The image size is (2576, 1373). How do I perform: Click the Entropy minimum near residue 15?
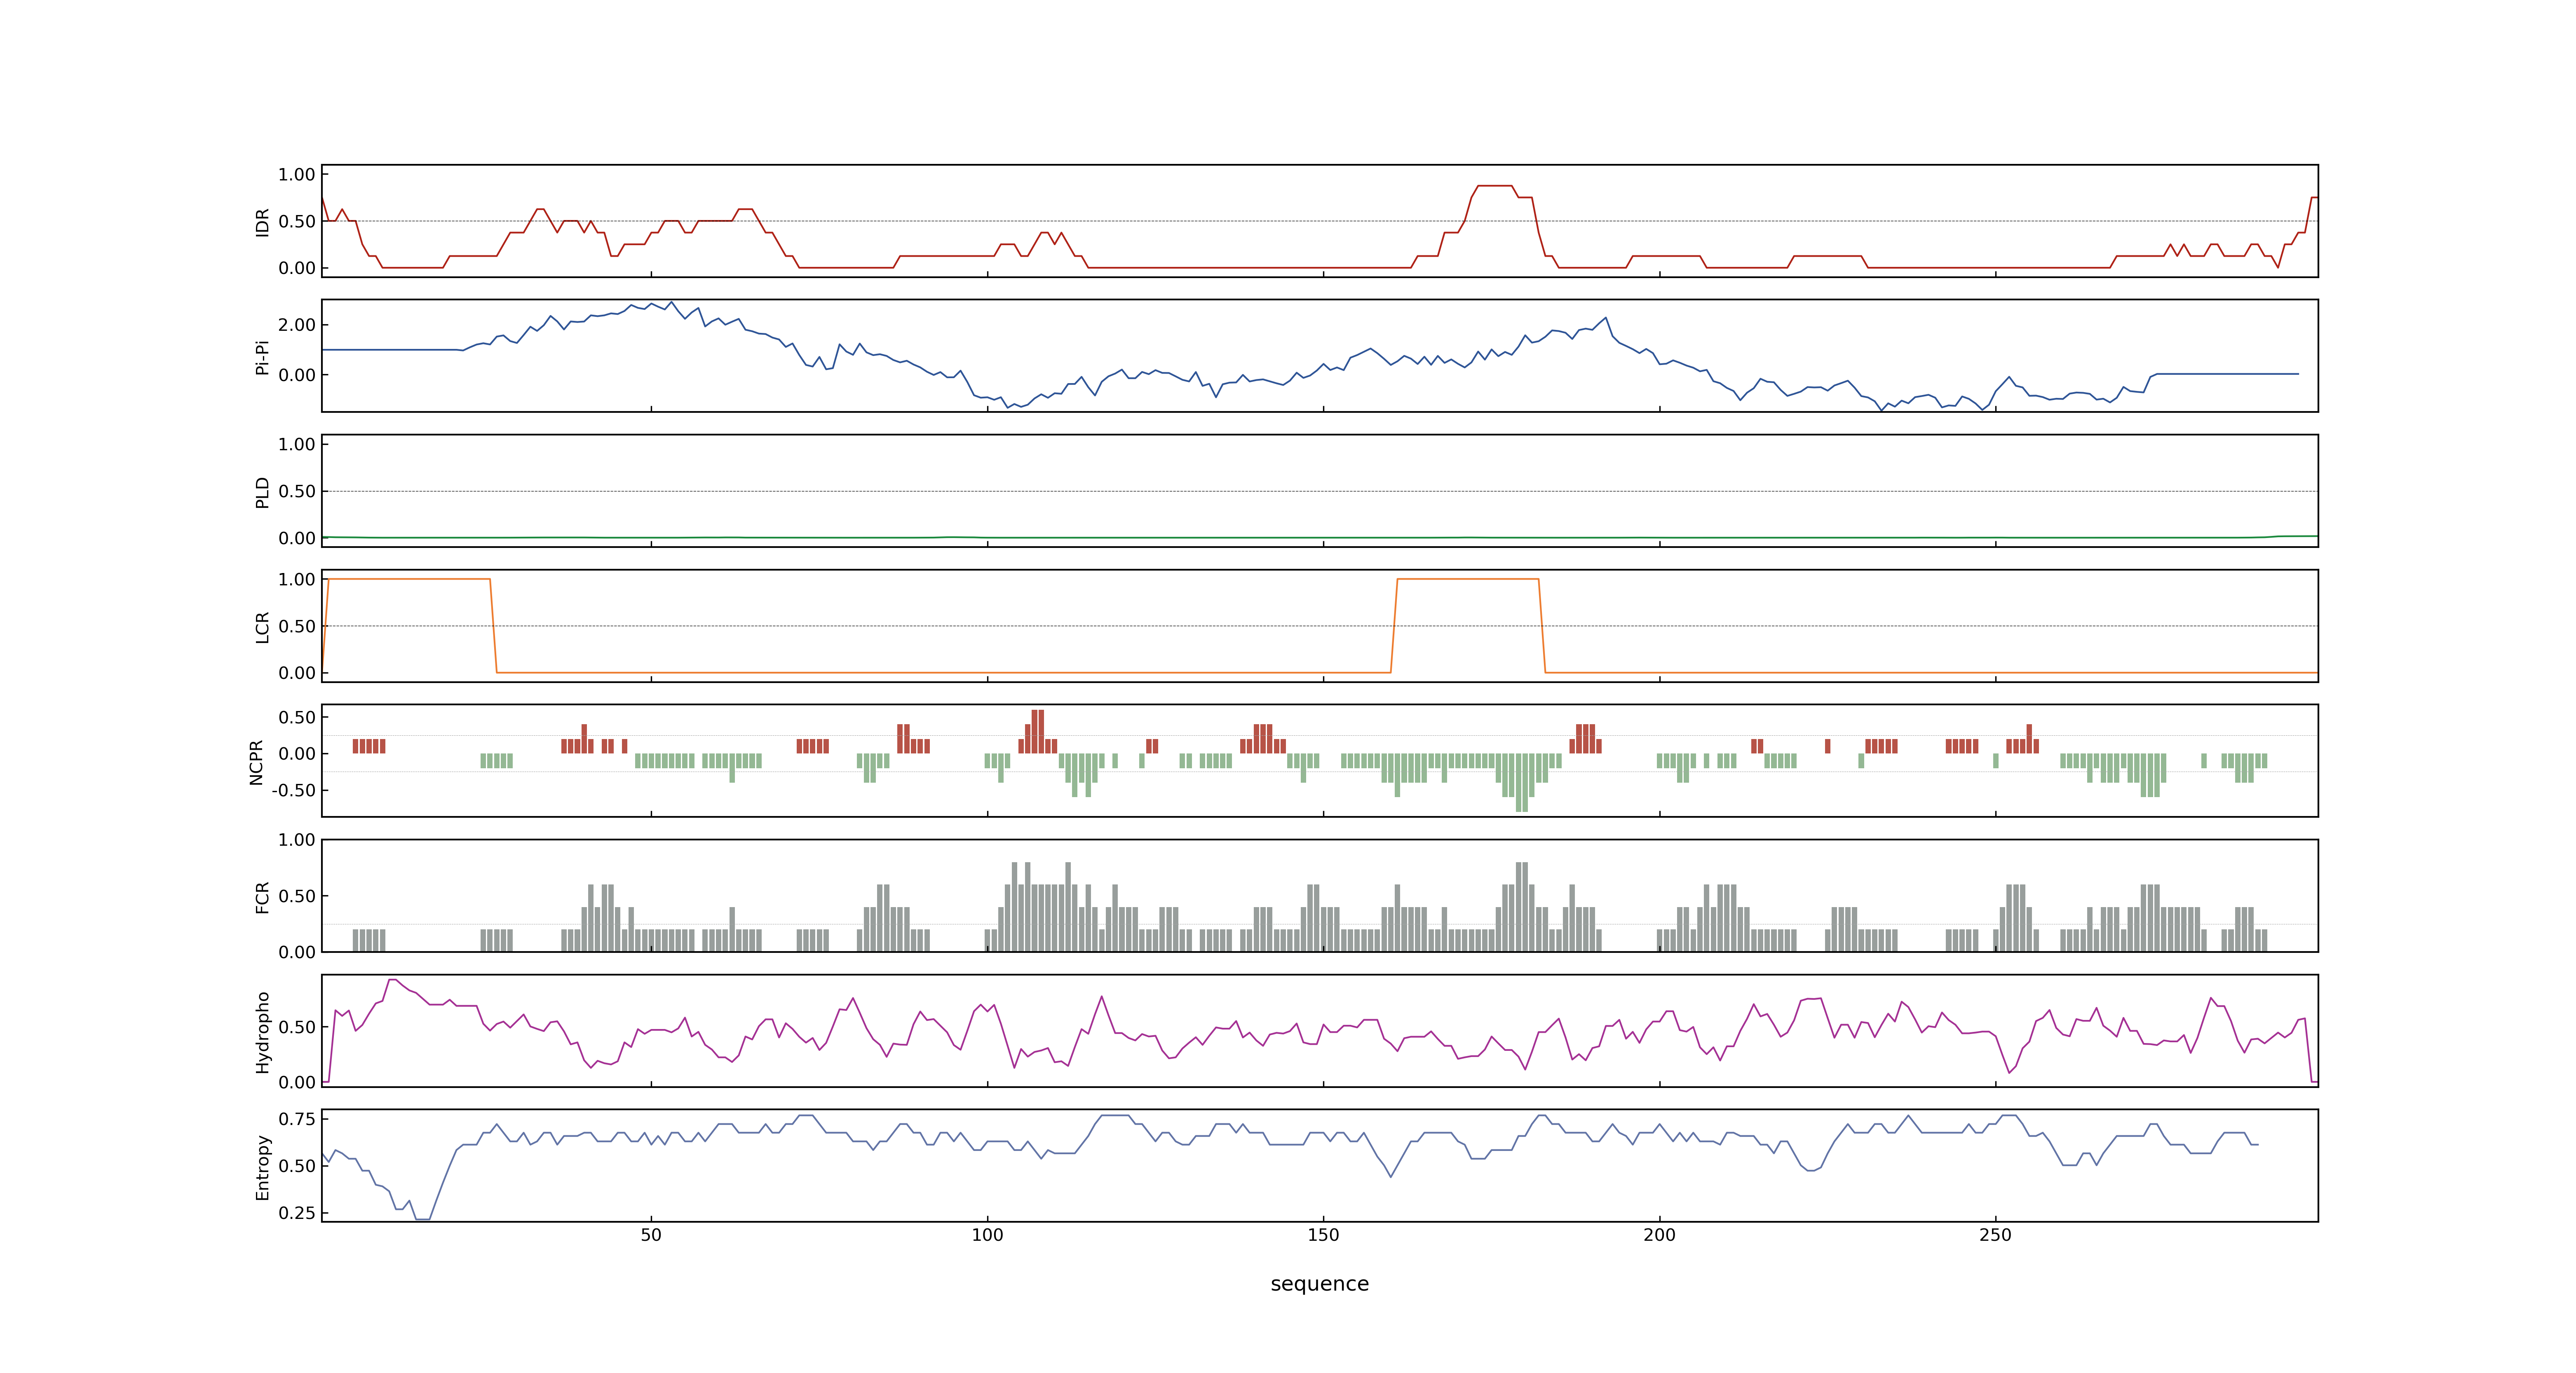[422, 1218]
